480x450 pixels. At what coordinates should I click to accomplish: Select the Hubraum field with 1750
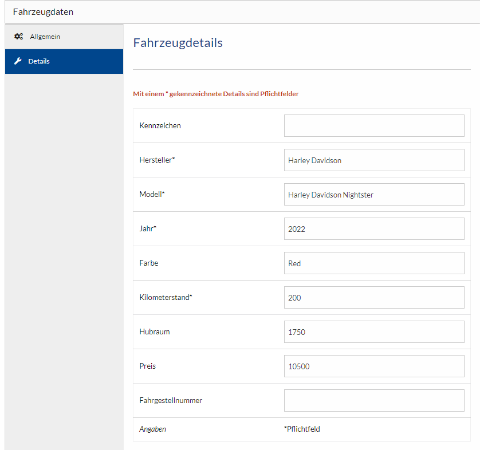[x=373, y=332]
